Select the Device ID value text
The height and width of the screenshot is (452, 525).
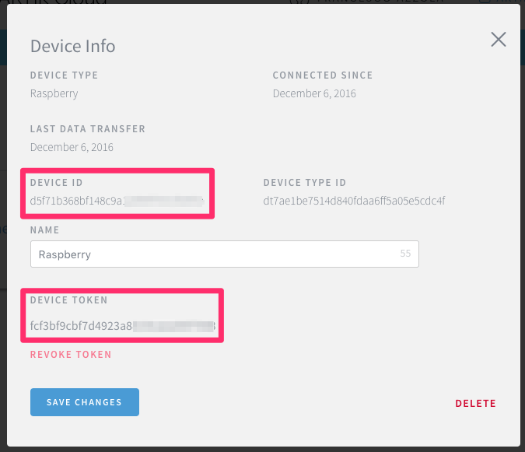point(117,201)
